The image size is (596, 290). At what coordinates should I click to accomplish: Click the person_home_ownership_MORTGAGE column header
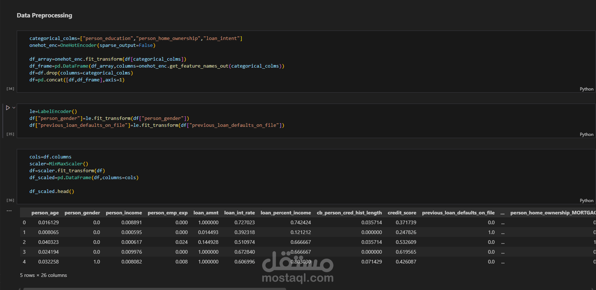[x=553, y=213]
